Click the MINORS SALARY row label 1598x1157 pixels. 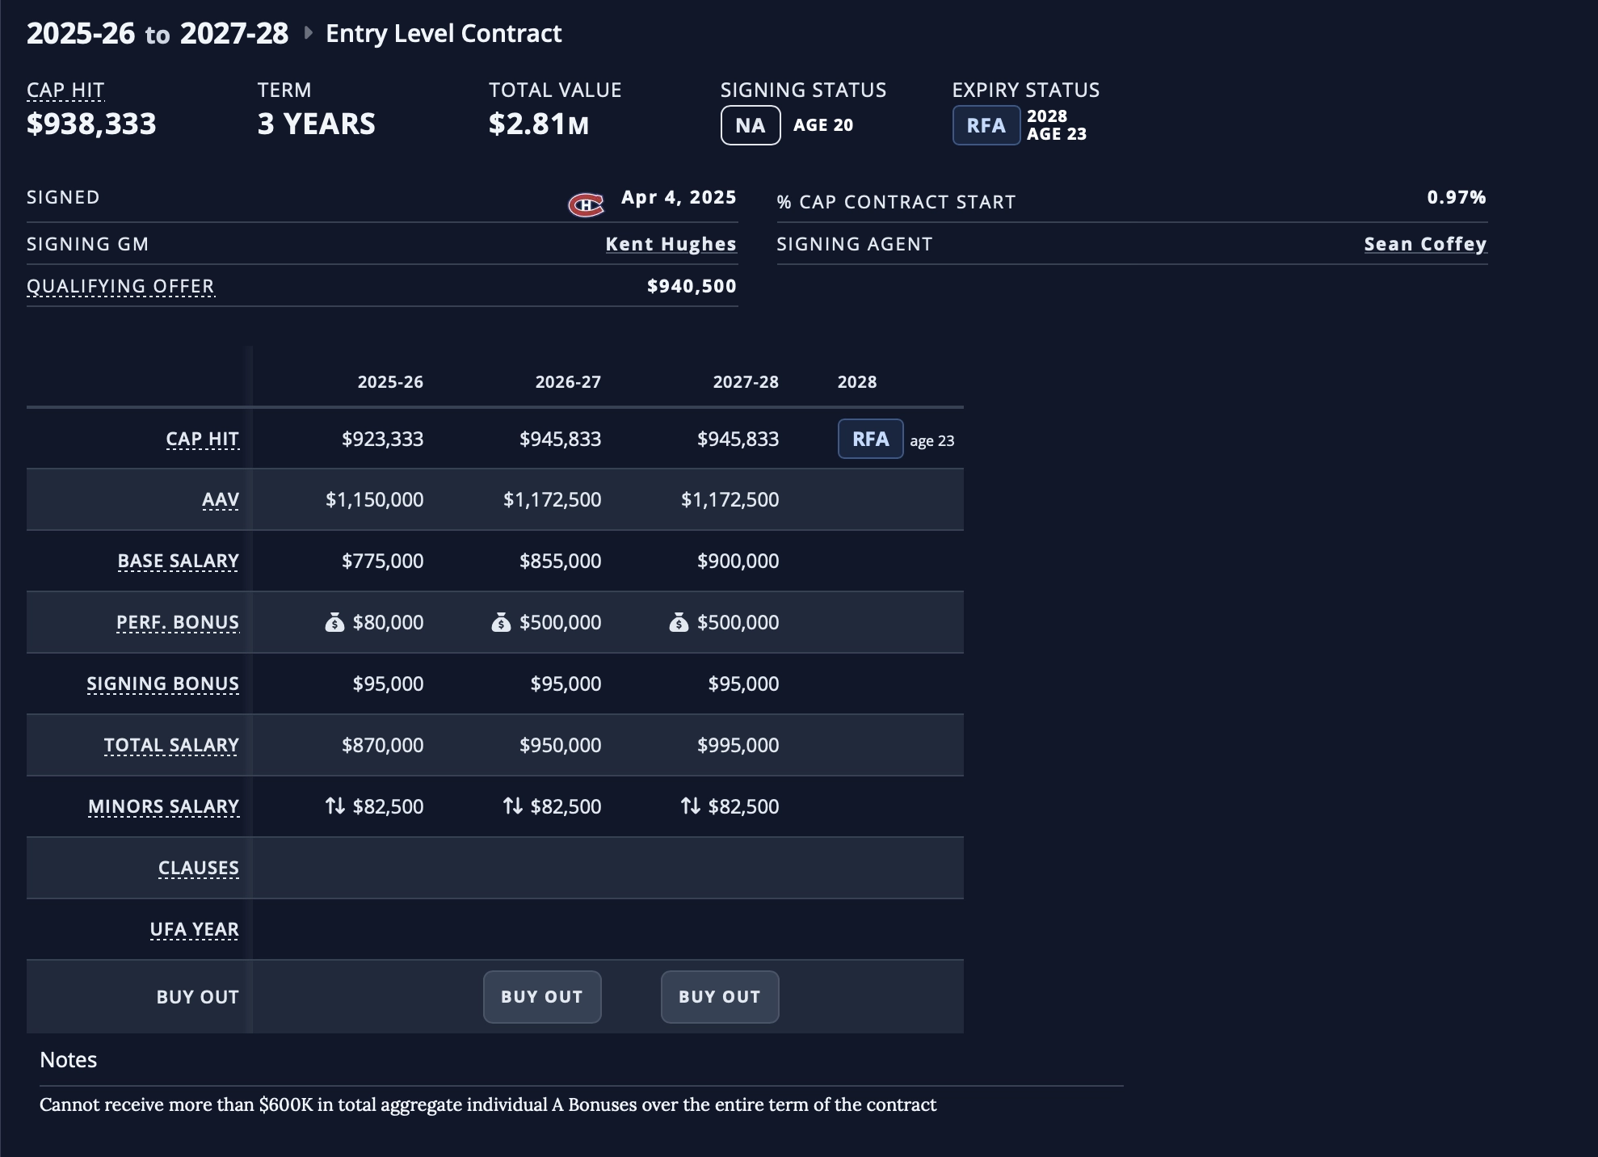164,806
